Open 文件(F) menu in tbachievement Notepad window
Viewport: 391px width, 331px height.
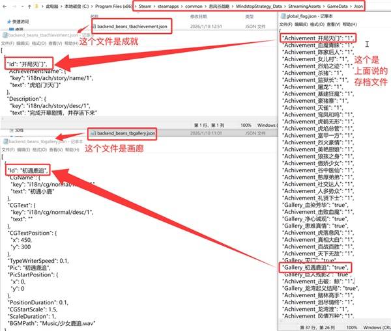pyautogui.click(x=8, y=42)
